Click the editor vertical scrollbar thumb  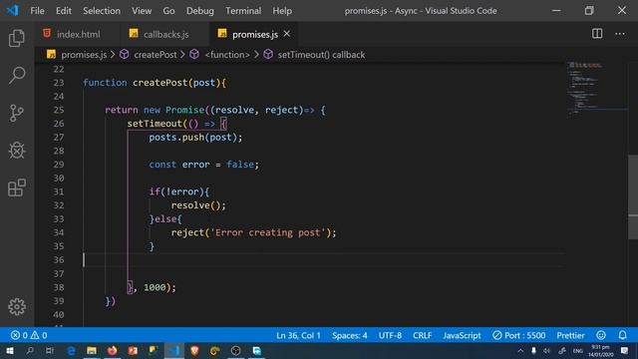[x=633, y=196]
